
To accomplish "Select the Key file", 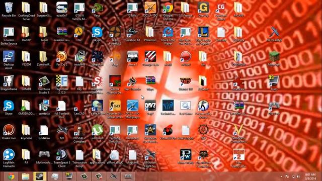I will tap(79, 83).
